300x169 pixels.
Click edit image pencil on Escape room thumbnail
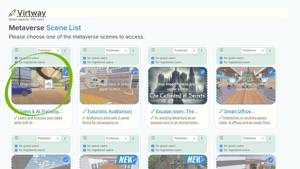202,72
